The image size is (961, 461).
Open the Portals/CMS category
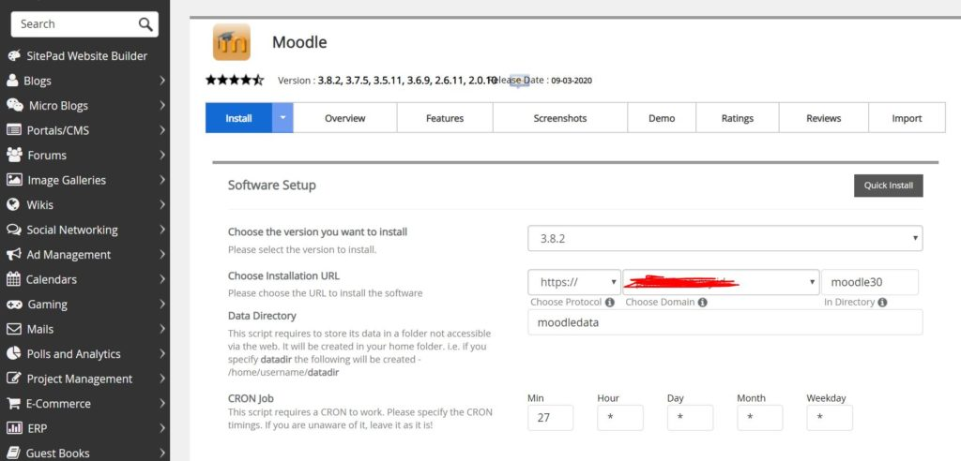tap(58, 130)
